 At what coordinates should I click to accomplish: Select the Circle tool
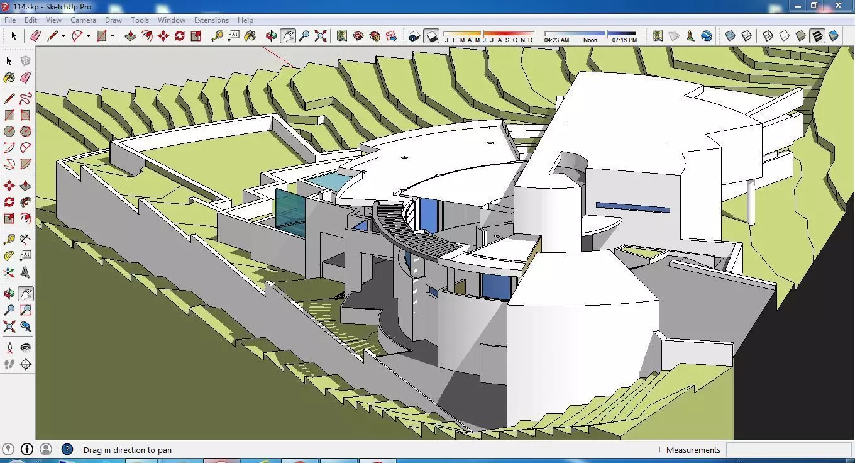[x=9, y=131]
